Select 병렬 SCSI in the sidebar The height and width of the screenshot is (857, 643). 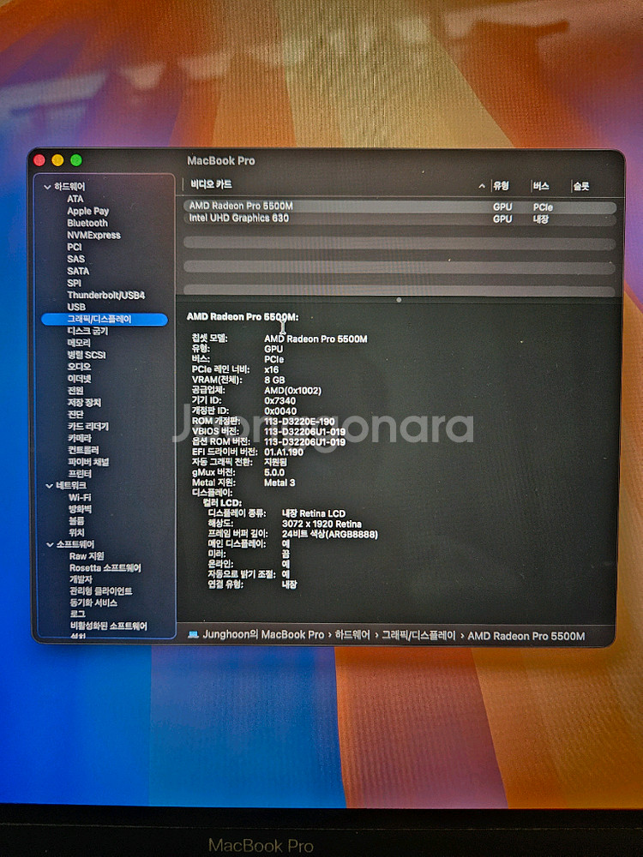87,355
